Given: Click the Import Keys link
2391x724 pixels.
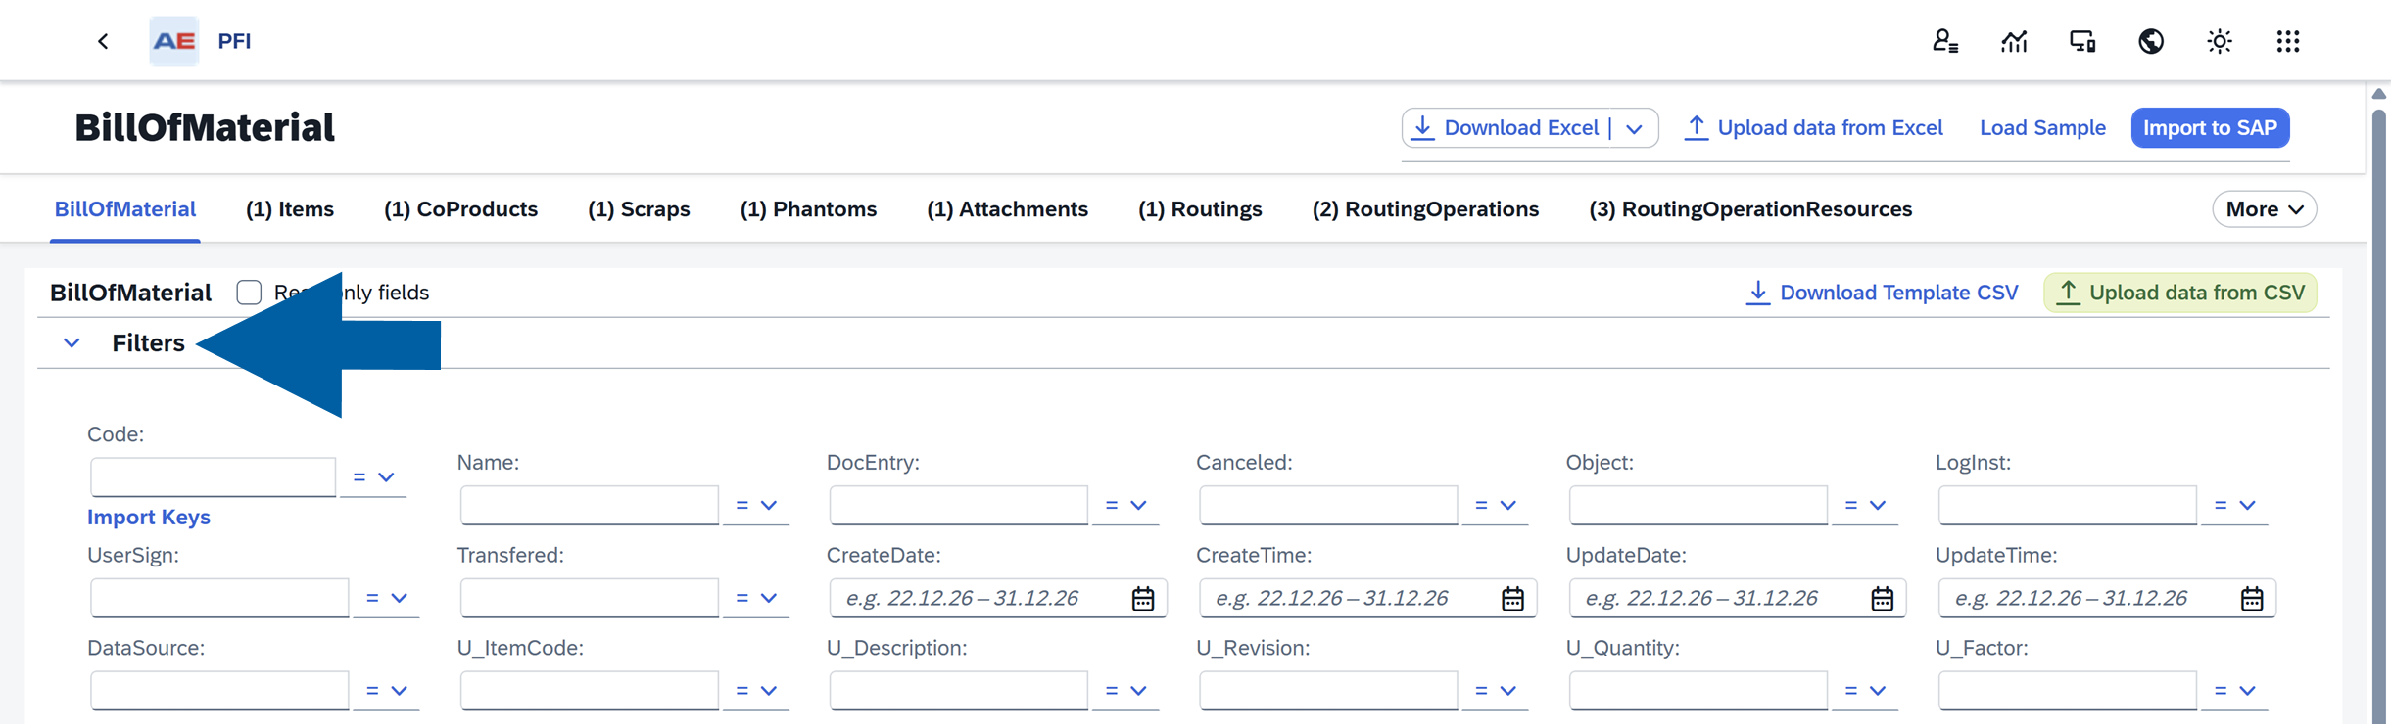Looking at the screenshot, I should pyautogui.click(x=149, y=517).
